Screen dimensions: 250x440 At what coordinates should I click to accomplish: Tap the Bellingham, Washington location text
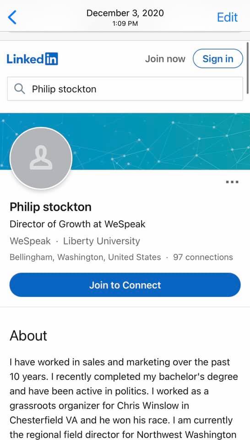(85, 257)
